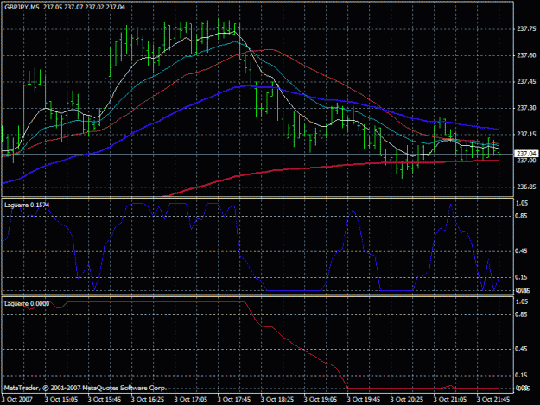Click the Laguerre 0.0000 indicator label
Image resolution: width=540 pixels, height=405 pixels.
[27, 303]
